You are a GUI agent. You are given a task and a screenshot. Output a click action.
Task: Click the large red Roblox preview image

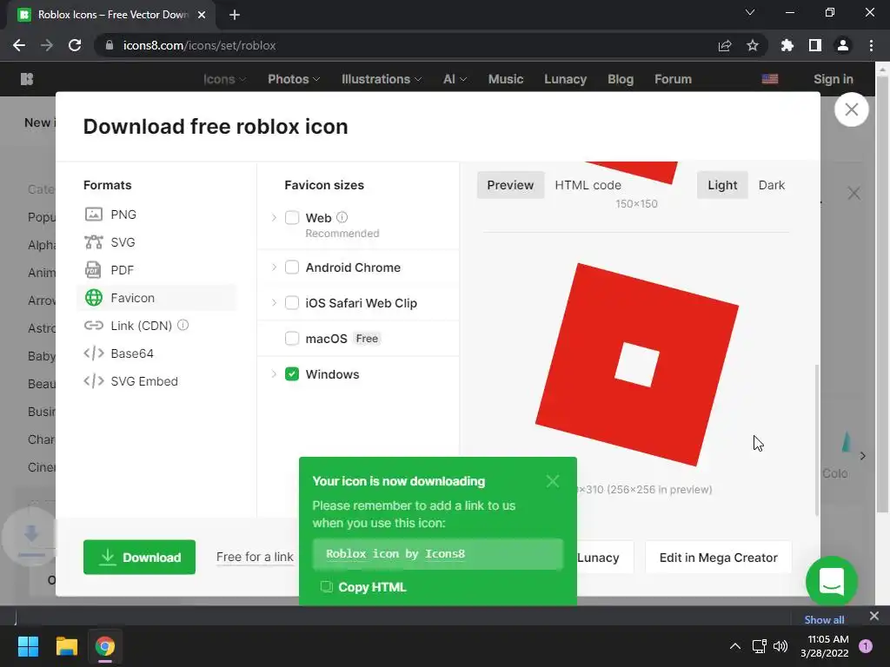(x=637, y=365)
